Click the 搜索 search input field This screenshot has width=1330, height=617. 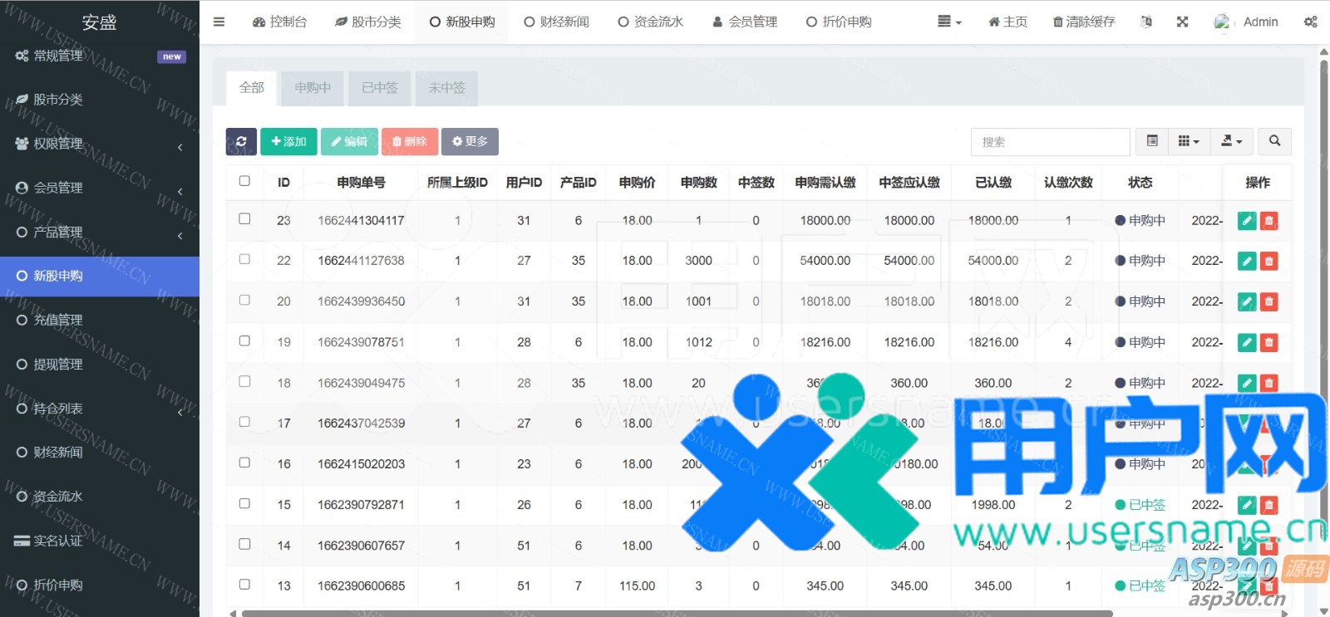pyautogui.click(x=1050, y=142)
